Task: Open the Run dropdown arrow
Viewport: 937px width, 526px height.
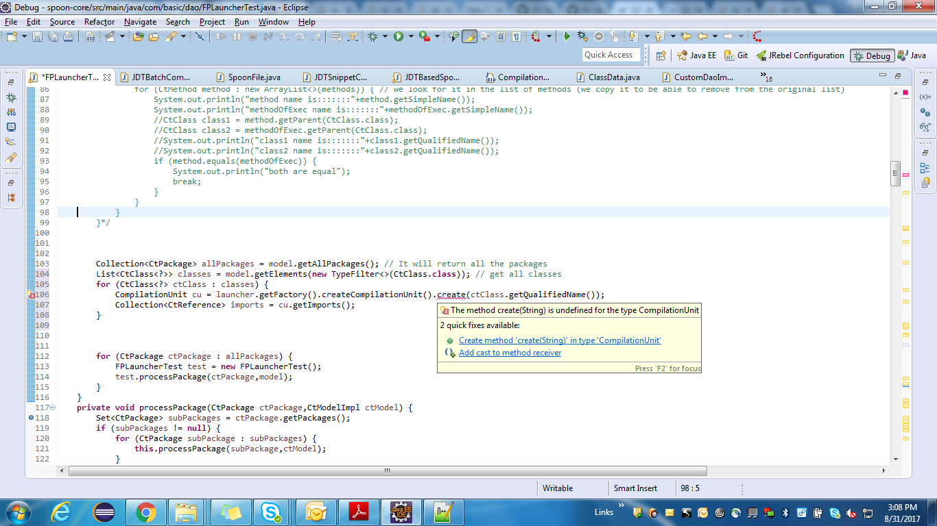Action: coord(411,36)
